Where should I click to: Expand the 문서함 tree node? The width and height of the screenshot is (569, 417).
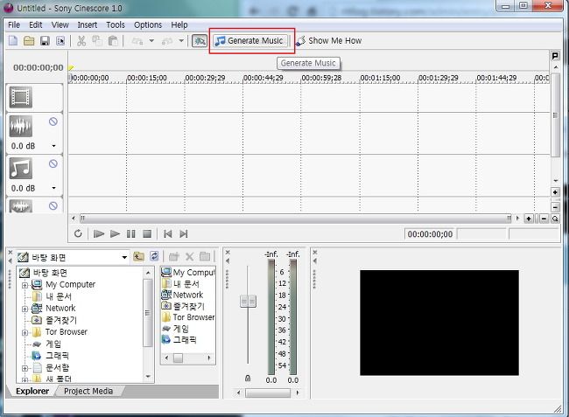[25, 368]
